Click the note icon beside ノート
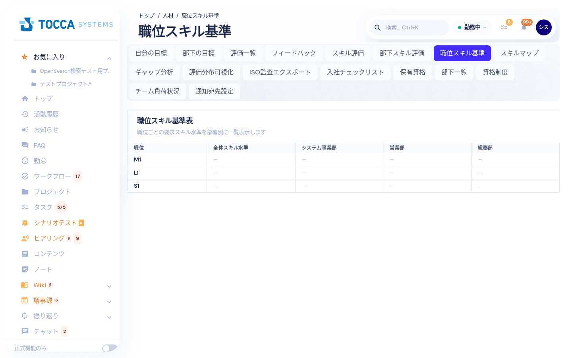572x358 pixels. coord(25,269)
